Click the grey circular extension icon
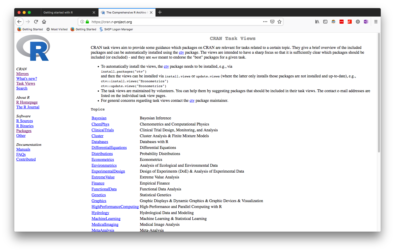Viewport: 395px width, 252px height. click(x=358, y=22)
